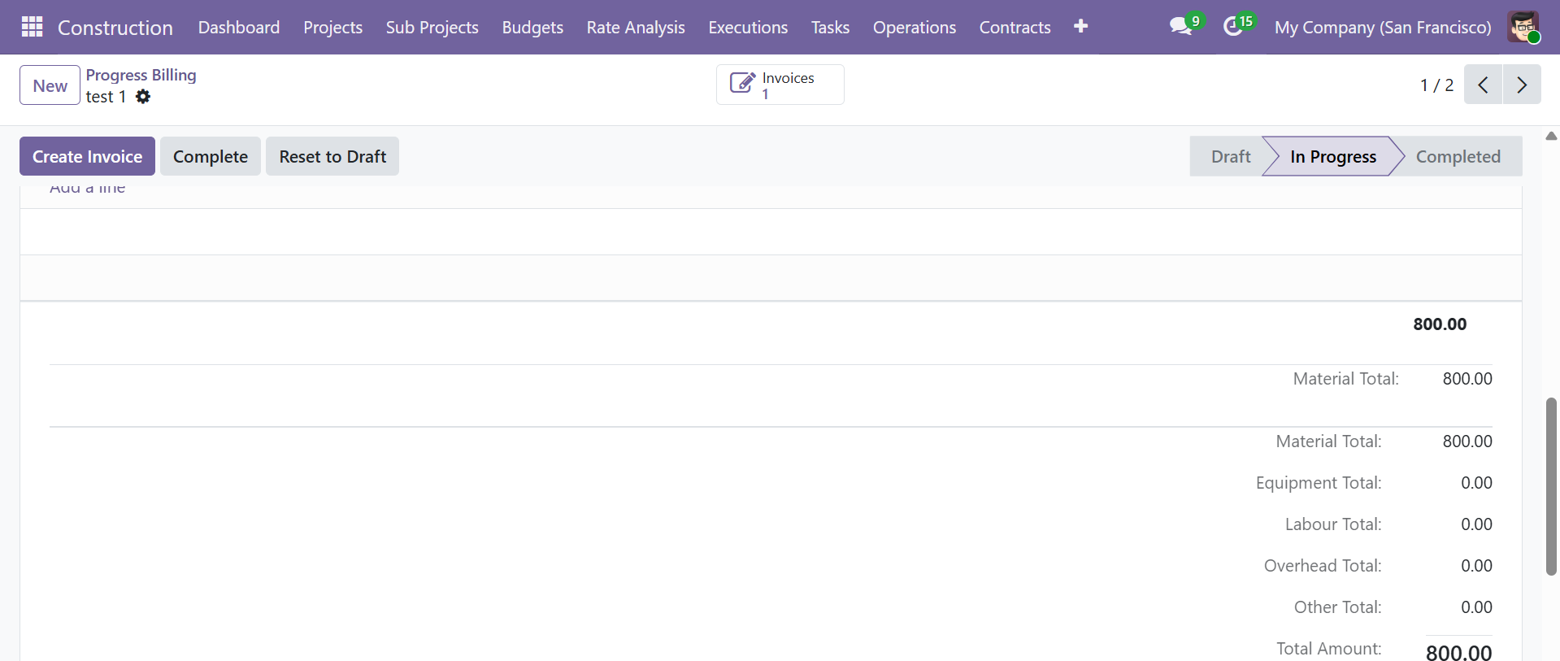Open the Executions menu
The image size is (1560, 661).
748,28
